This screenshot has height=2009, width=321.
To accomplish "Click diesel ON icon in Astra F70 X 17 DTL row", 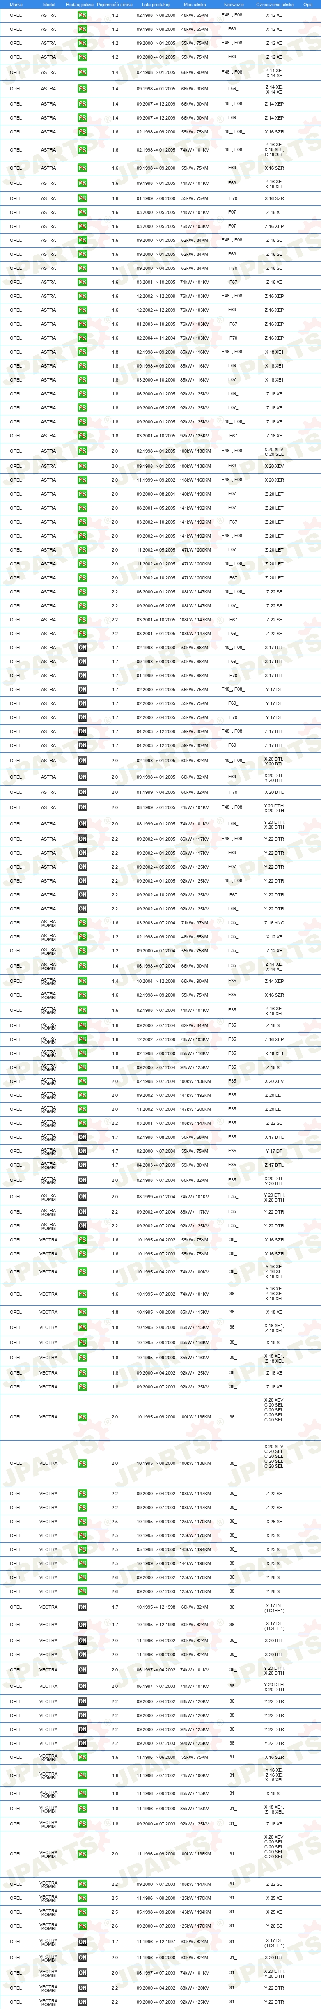I will point(82,676).
